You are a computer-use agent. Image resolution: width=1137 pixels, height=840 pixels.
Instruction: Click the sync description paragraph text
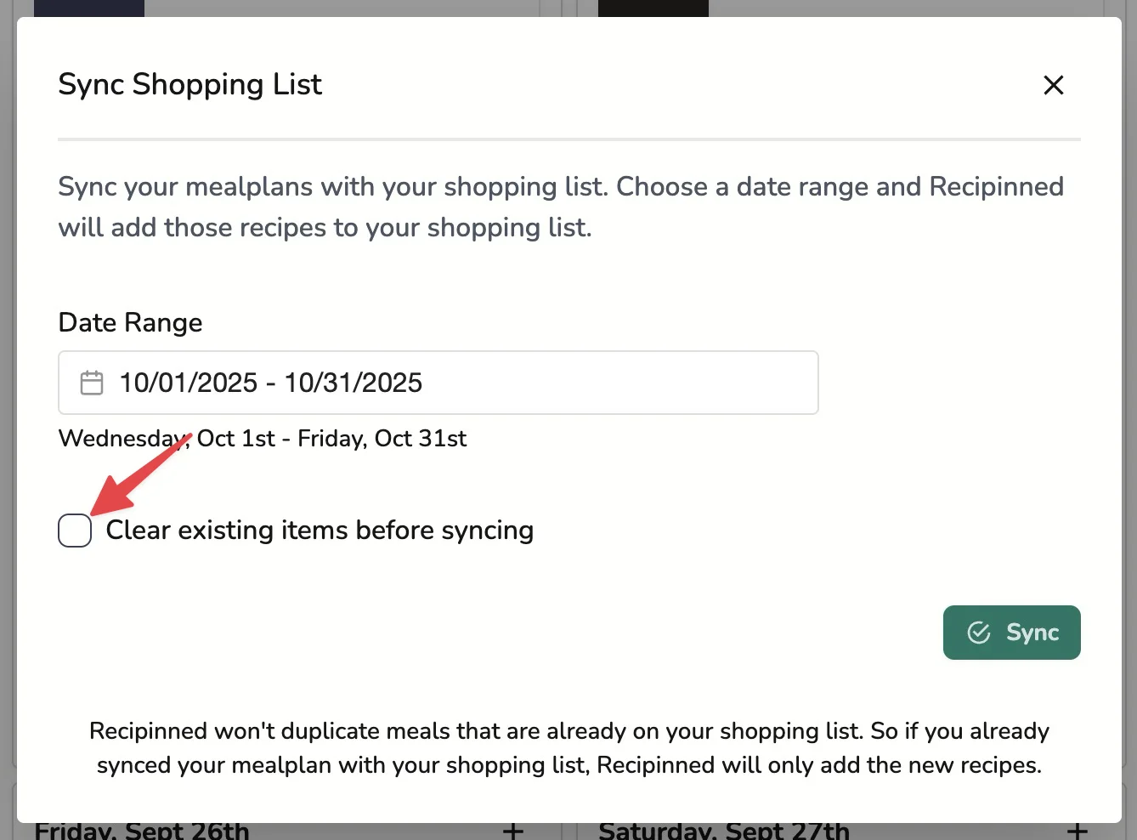560,207
